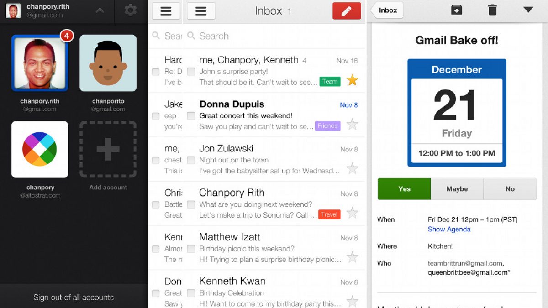This screenshot has width=548, height=308.
Task: Click the Inbox heading with count 1
Action: click(x=273, y=11)
